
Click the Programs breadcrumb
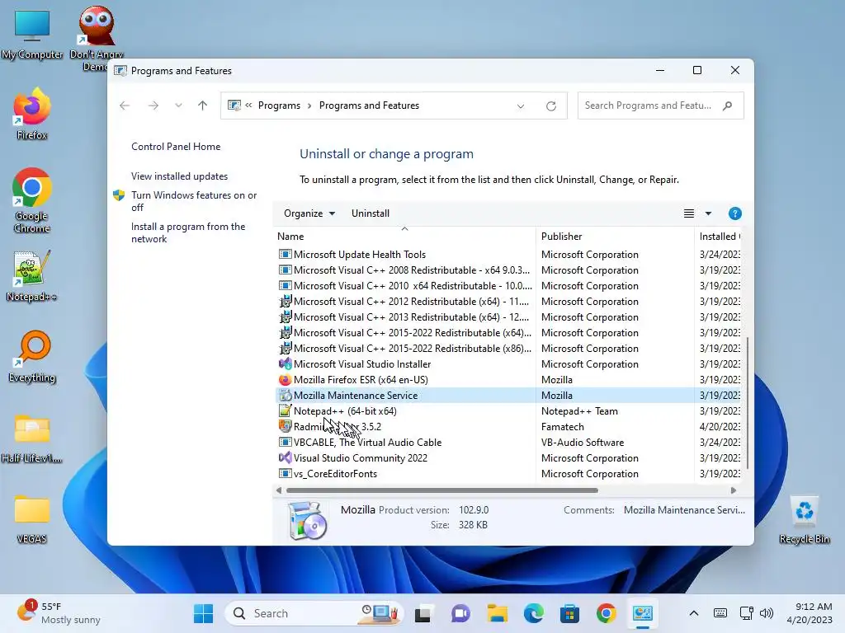(279, 105)
